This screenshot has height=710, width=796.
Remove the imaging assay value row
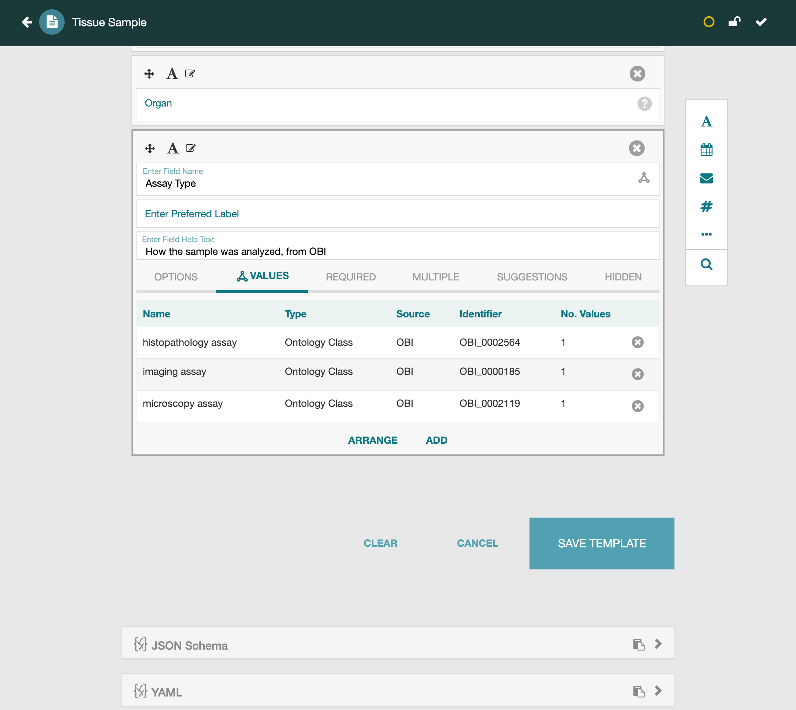(x=638, y=374)
